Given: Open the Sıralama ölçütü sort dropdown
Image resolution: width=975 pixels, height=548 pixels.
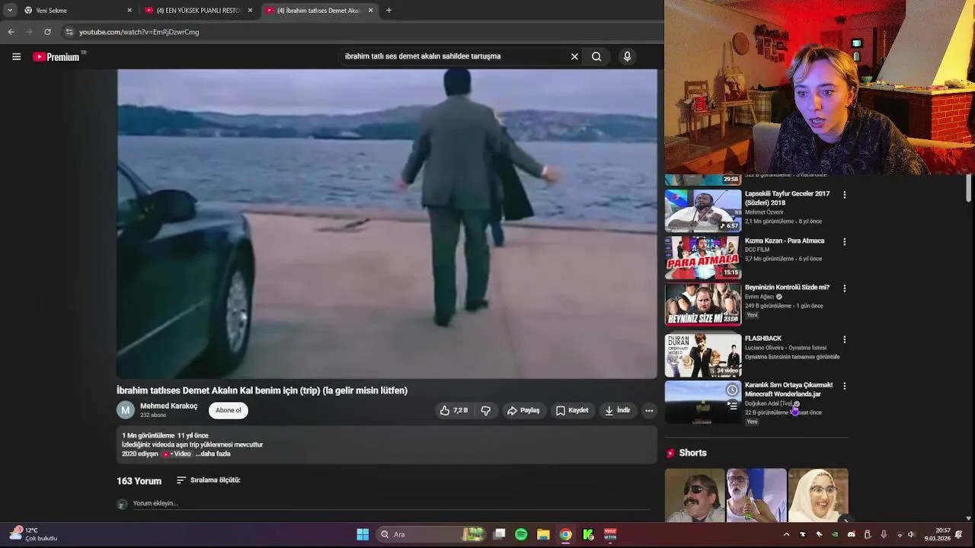Looking at the screenshot, I should pyautogui.click(x=208, y=480).
